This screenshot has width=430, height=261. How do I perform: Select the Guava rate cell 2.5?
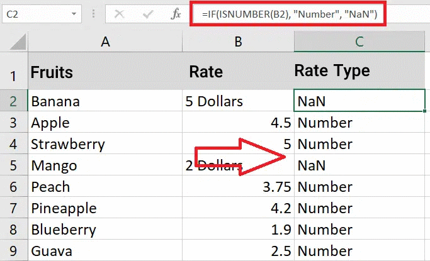pos(238,251)
